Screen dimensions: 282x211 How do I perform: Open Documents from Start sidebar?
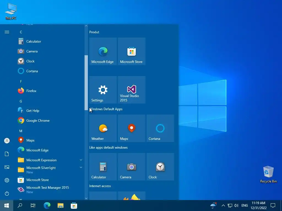click(x=7, y=154)
